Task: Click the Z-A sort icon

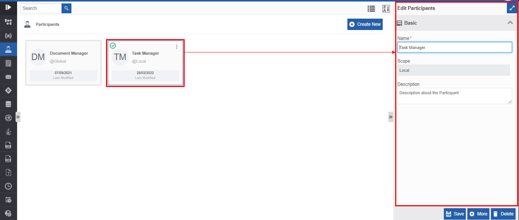Action: tap(386, 9)
